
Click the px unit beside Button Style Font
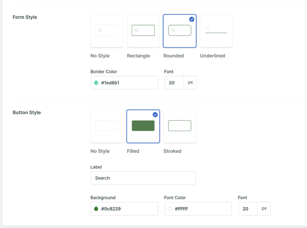[x=264, y=209]
